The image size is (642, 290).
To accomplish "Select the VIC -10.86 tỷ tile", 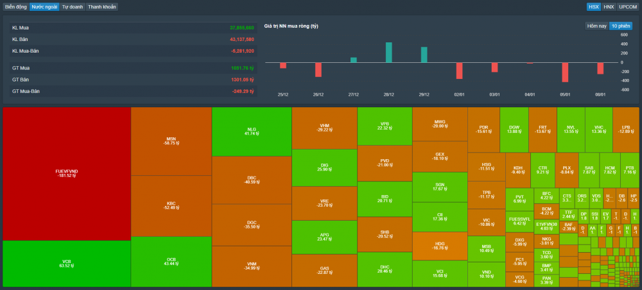I will [x=487, y=223].
